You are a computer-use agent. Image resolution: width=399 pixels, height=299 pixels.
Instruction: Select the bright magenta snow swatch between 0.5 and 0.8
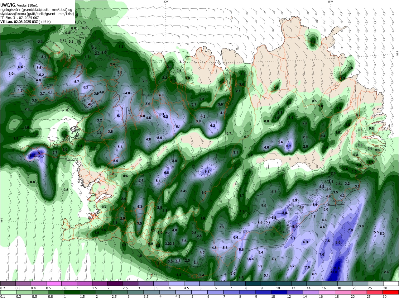(54, 284)
